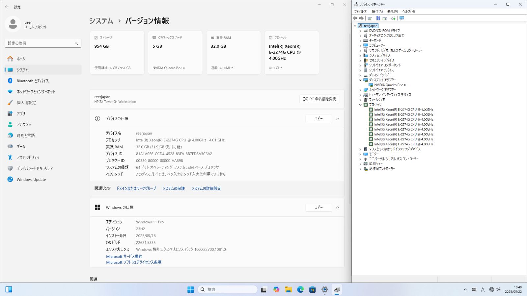This screenshot has height=296, width=527.
Task: Click the scan hardware changes monitor icon
Action: [x=402, y=18]
